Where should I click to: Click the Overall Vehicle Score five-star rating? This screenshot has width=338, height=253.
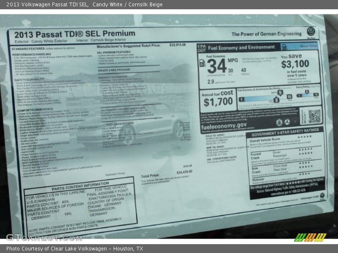click(305, 137)
